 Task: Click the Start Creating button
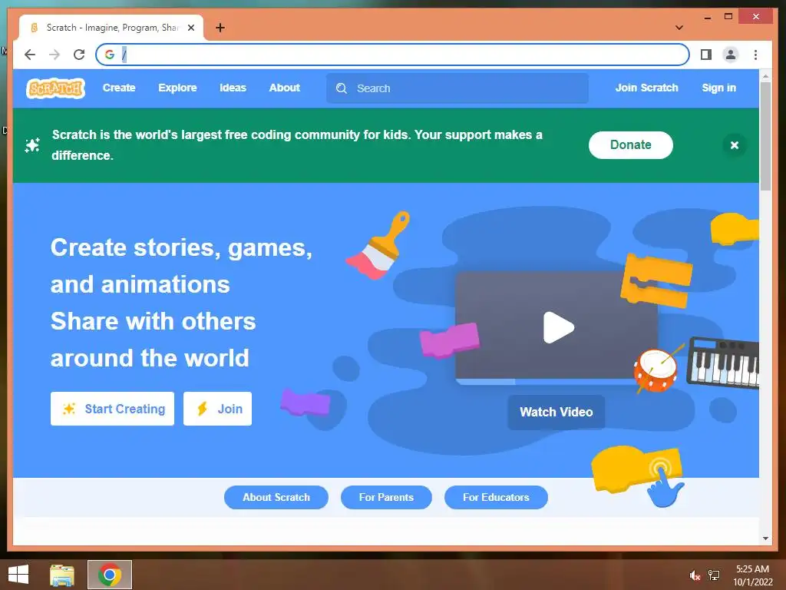click(112, 409)
